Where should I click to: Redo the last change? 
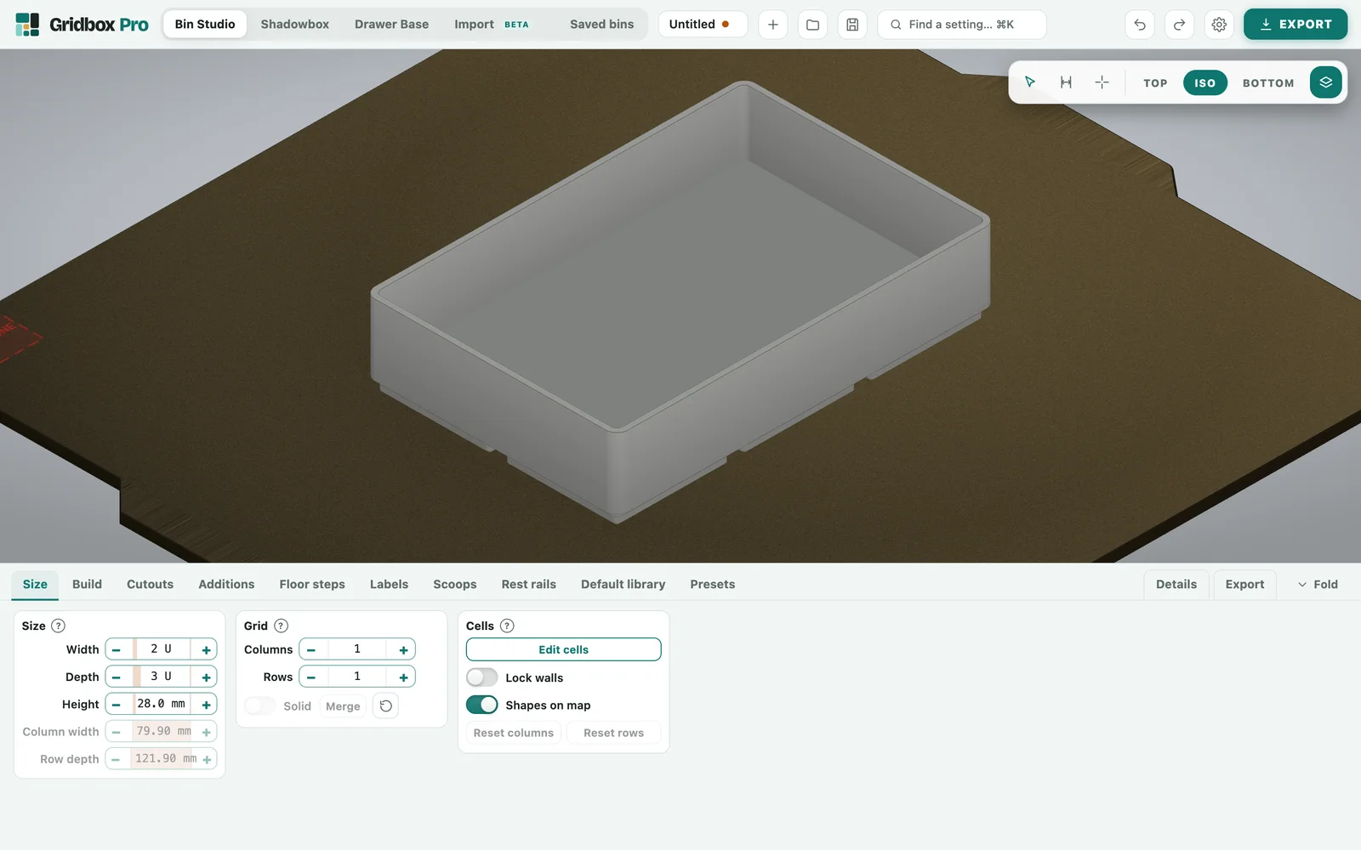[x=1179, y=25]
